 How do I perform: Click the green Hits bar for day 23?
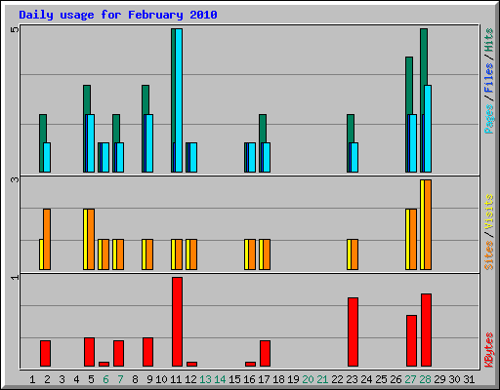[351, 129]
